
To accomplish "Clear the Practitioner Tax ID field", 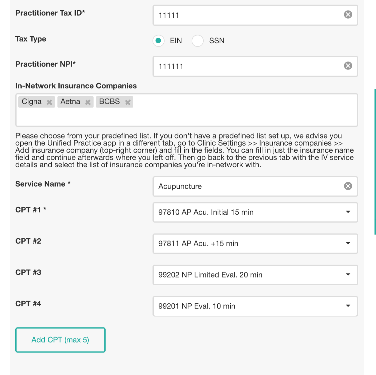I will click(348, 14).
